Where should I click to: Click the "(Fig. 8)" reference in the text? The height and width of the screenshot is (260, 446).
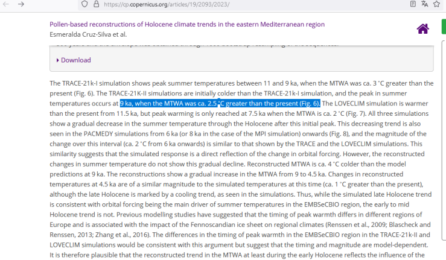(x=340, y=134)
